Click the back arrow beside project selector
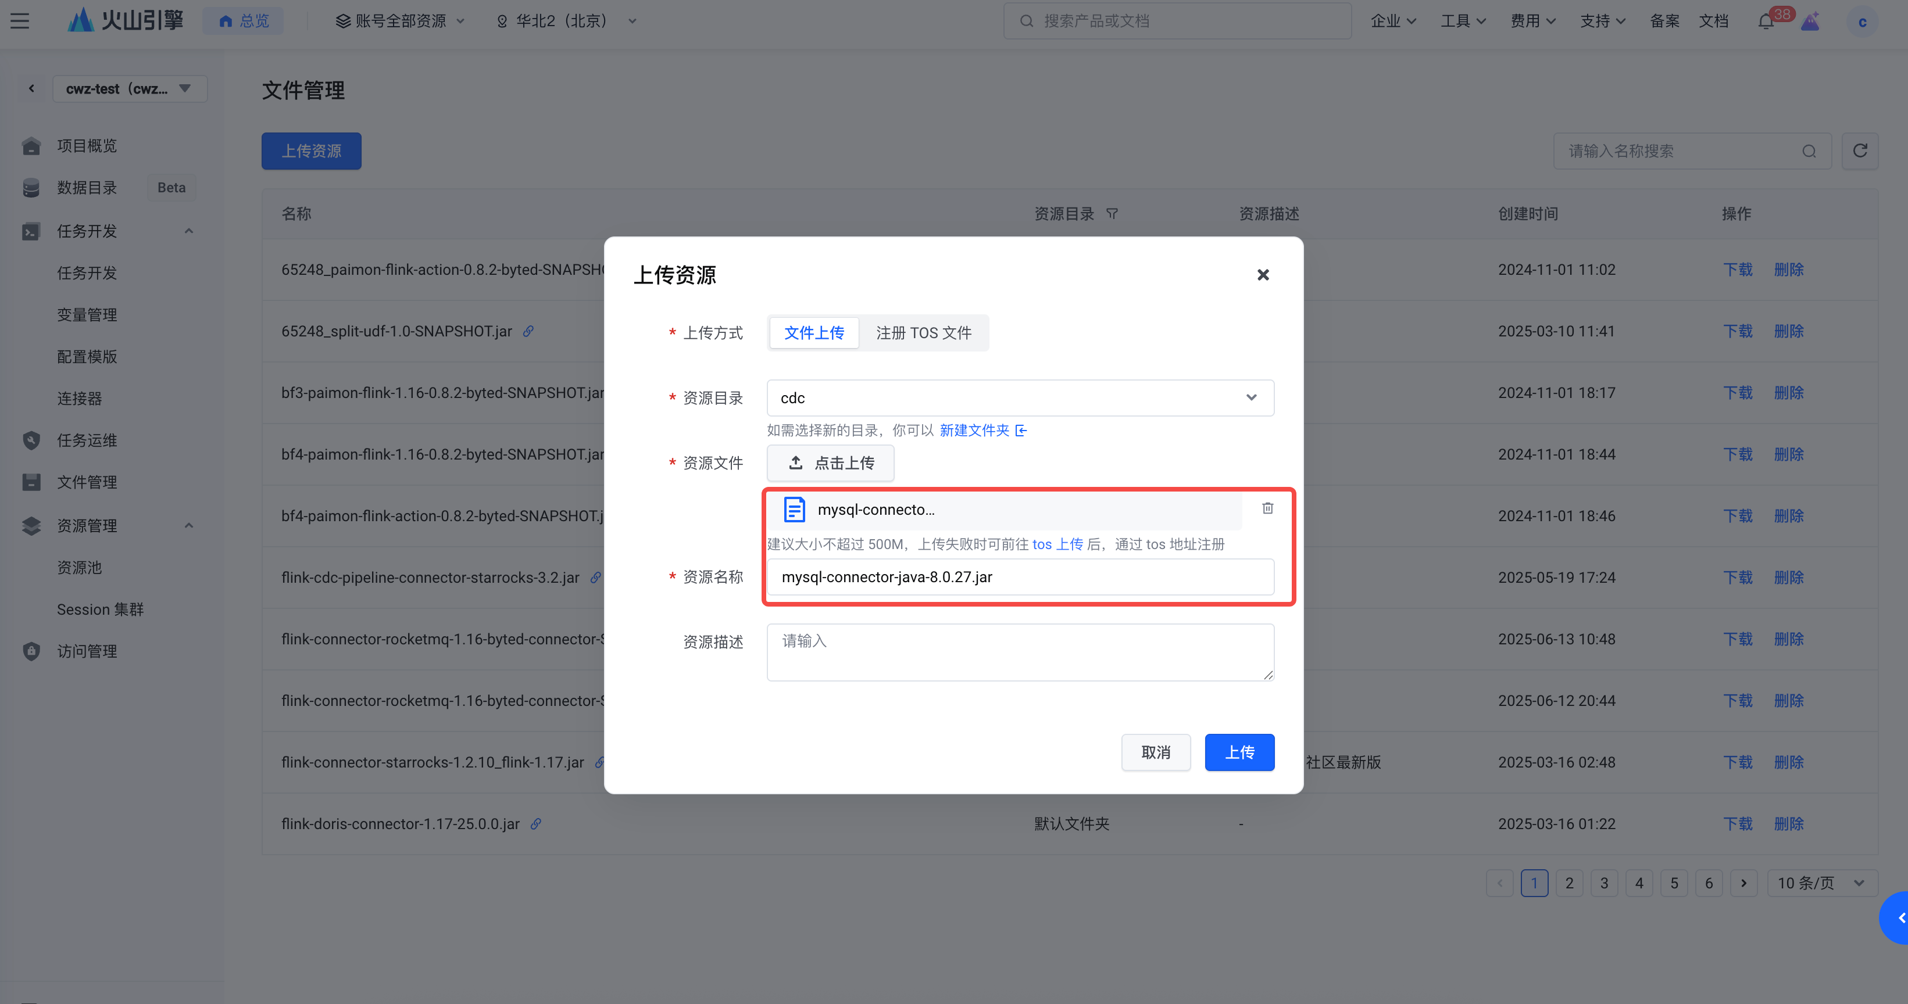Viewport: 1908px width, 1004px height. tap(31, 89)
